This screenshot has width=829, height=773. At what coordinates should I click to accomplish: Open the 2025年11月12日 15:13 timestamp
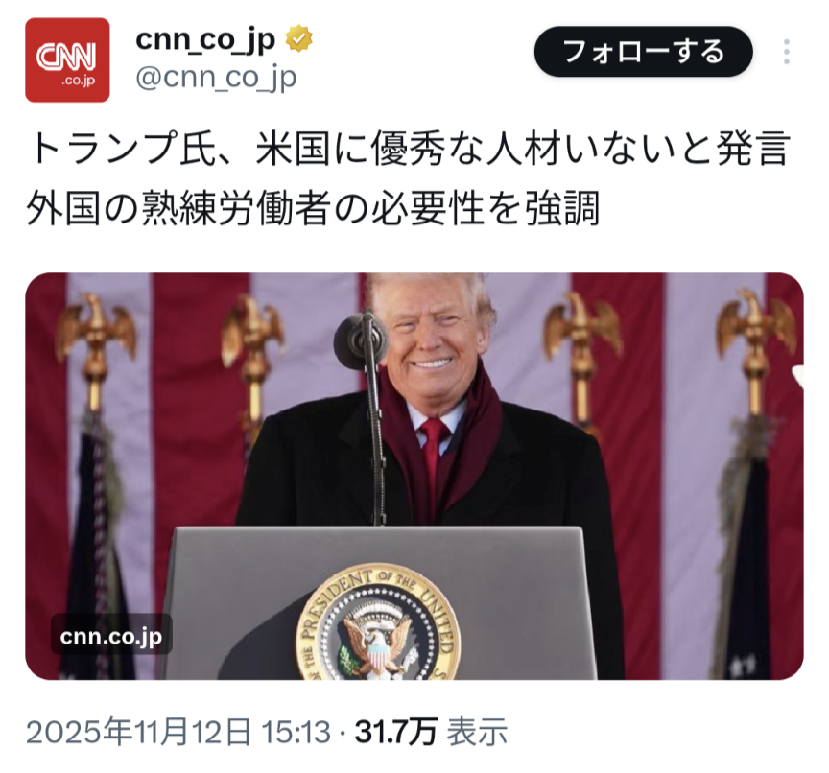pyautogui.click(x=178, y=733)
